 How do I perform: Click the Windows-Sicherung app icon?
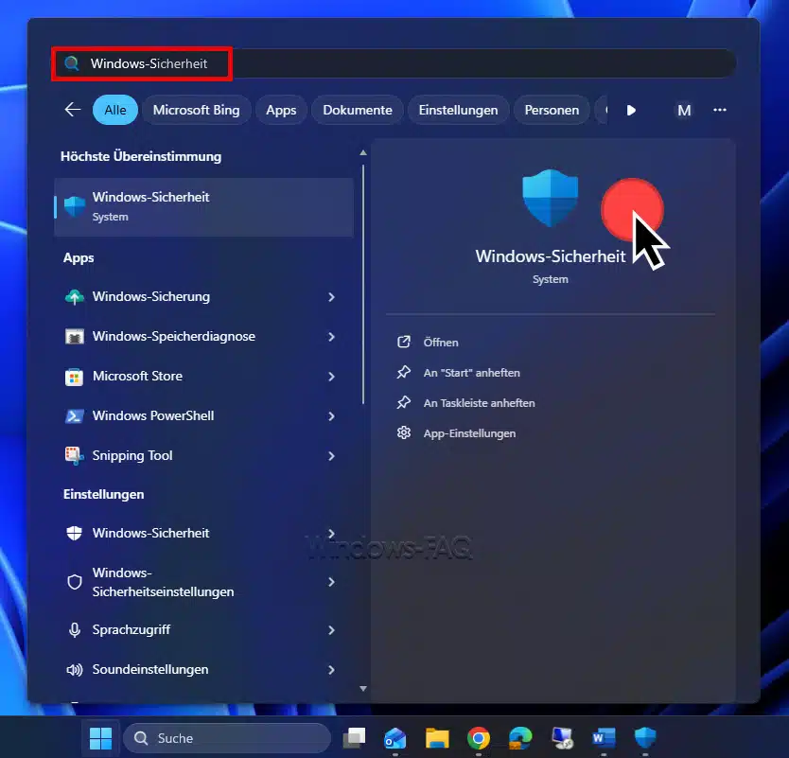[74, 297]
